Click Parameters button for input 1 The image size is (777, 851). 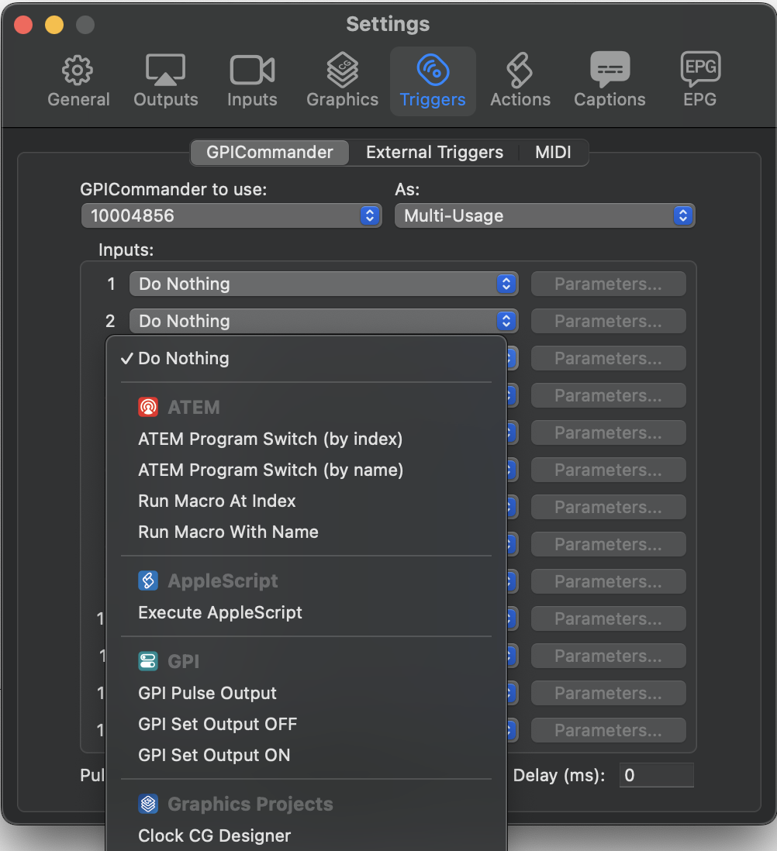[608, 284]
